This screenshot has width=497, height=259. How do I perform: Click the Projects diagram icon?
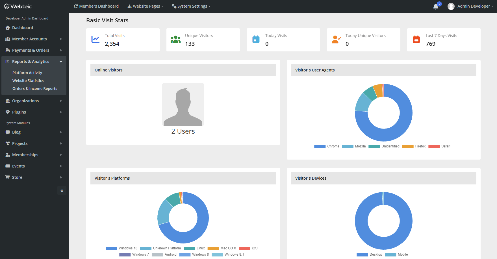click(x=8, y=143)
